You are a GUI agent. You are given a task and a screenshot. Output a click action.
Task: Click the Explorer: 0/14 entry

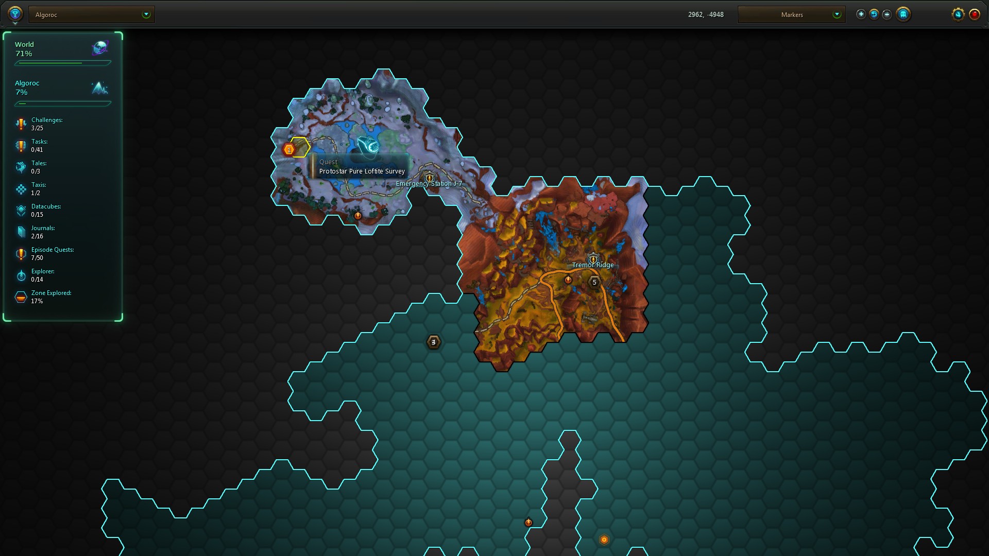pyautogui.click(x=43, y=275)
